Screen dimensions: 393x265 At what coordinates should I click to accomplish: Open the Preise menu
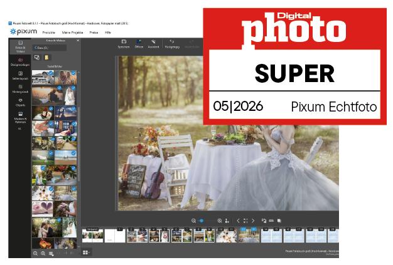click(x=94, y=33)
